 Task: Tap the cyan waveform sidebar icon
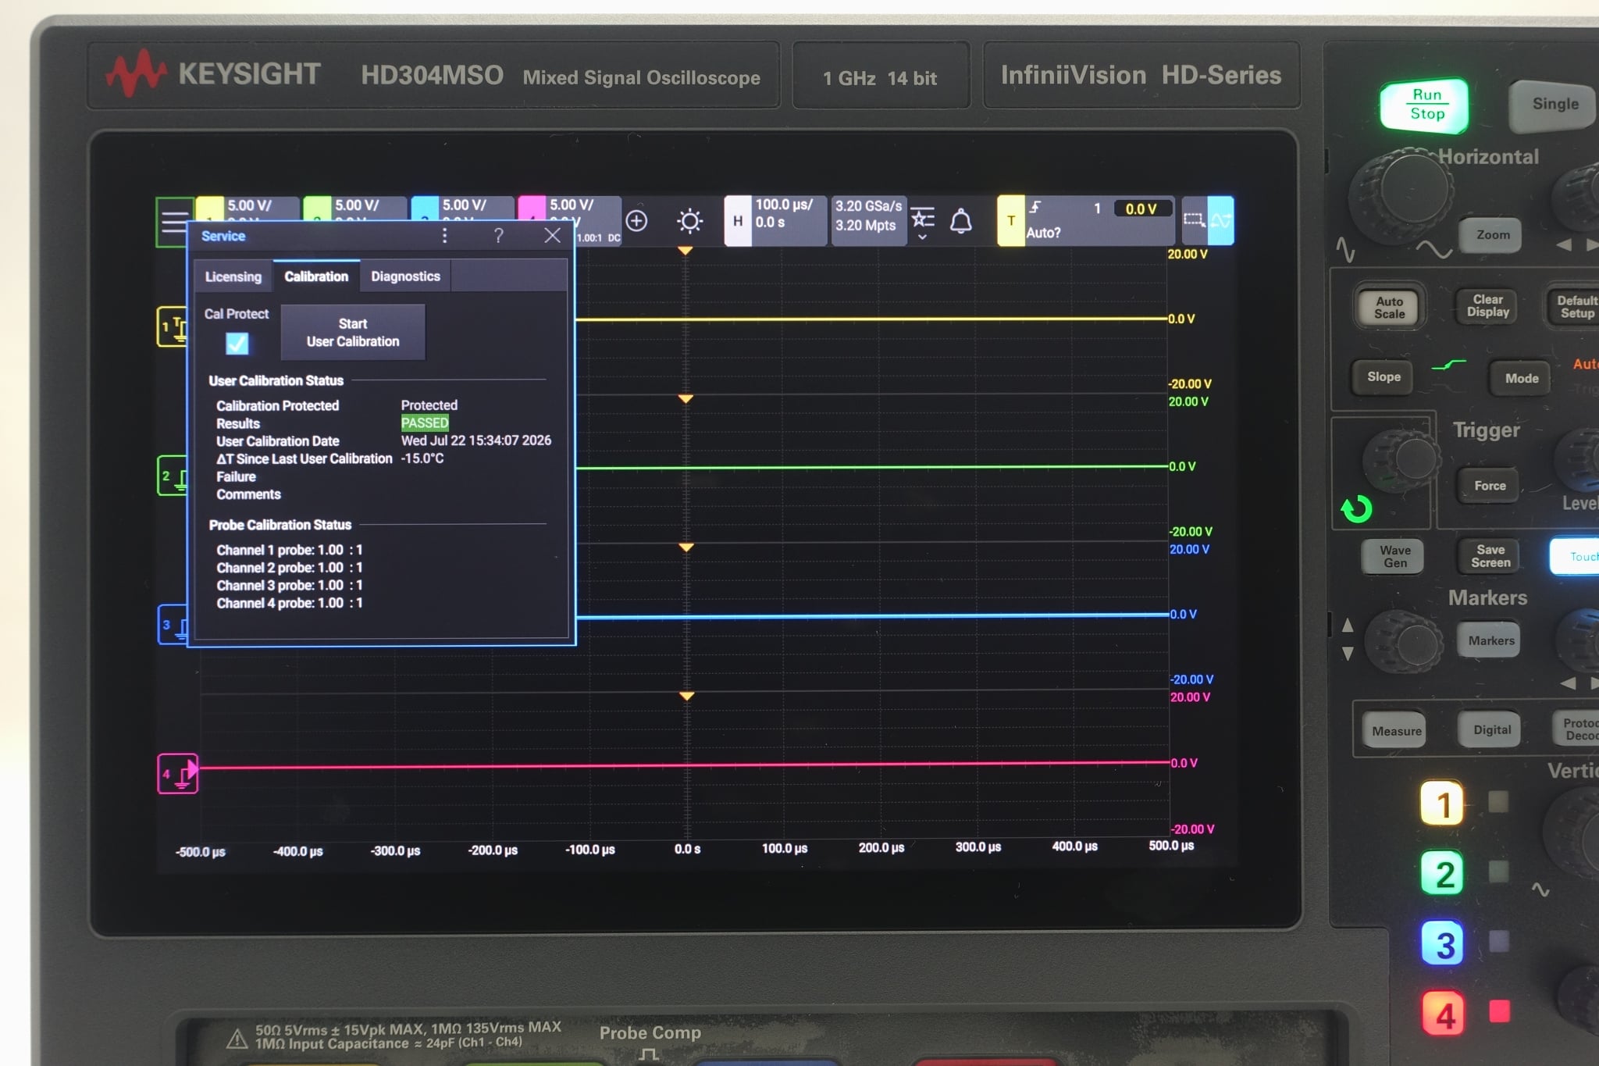pos(1221,220)
